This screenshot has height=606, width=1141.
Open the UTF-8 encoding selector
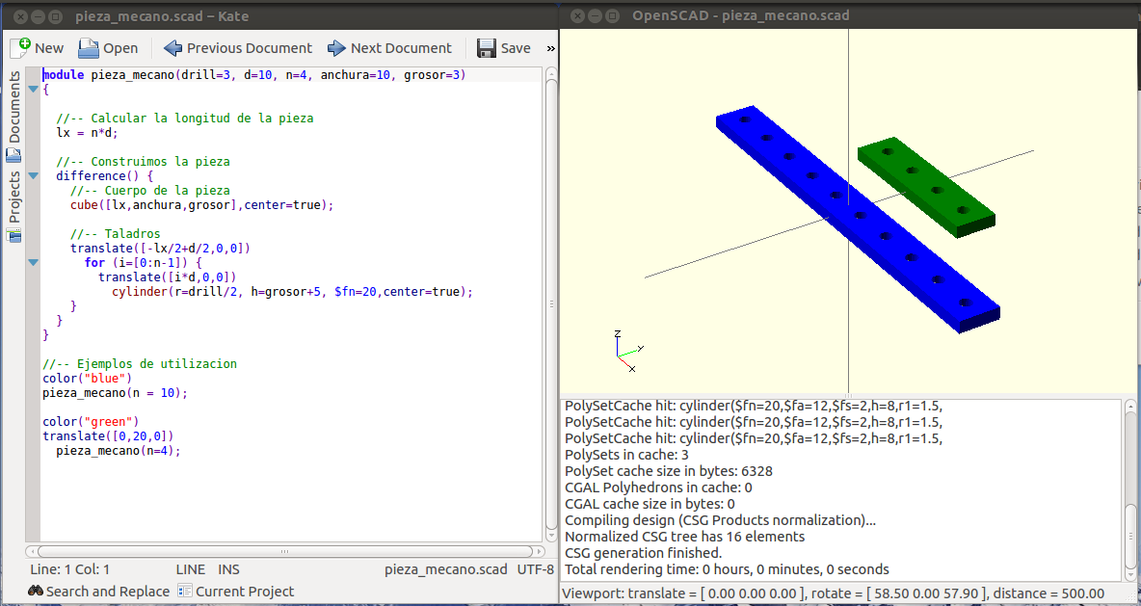[536, 569]
